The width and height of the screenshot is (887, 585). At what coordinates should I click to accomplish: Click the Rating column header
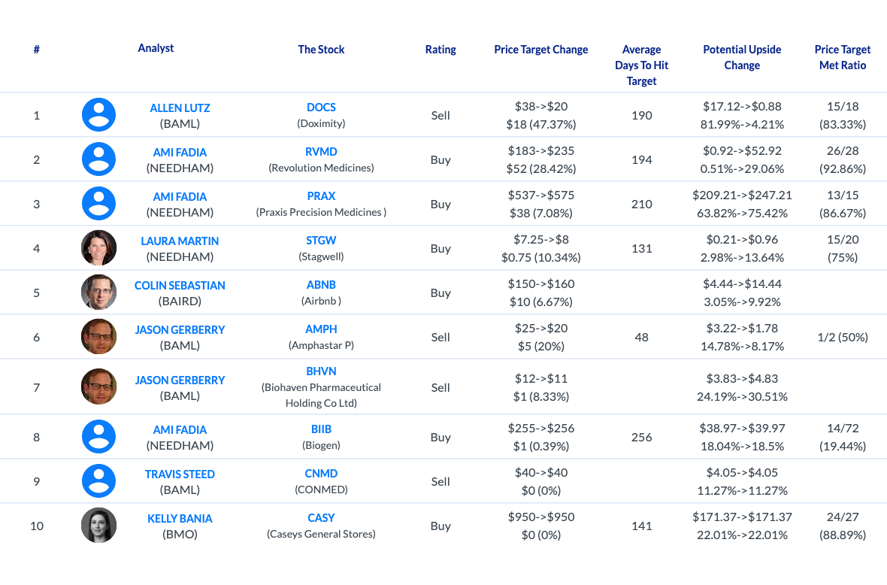[x=440, y=50]
